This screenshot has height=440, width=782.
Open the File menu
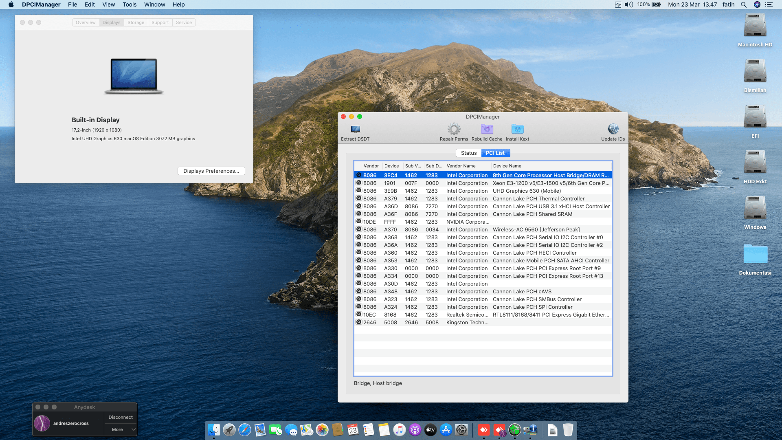(72, 4)
